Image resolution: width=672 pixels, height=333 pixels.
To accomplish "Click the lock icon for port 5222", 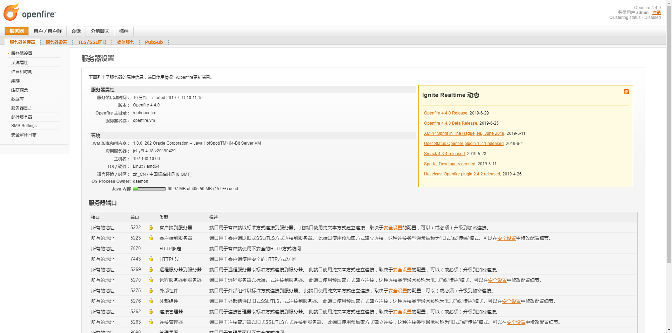I will click(x=151, y=228).
